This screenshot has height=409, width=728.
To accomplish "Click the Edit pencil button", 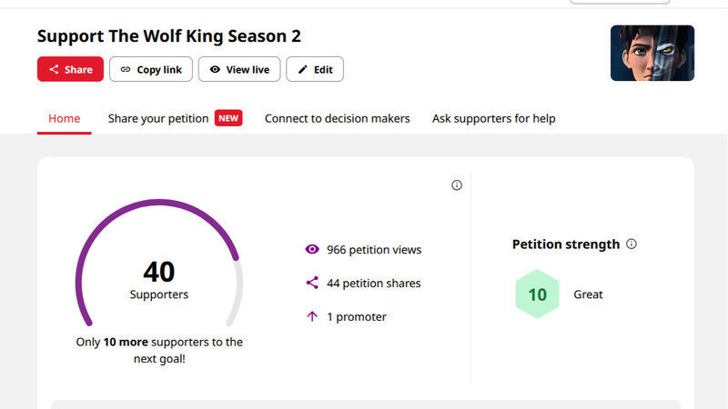I will [315, 69].
